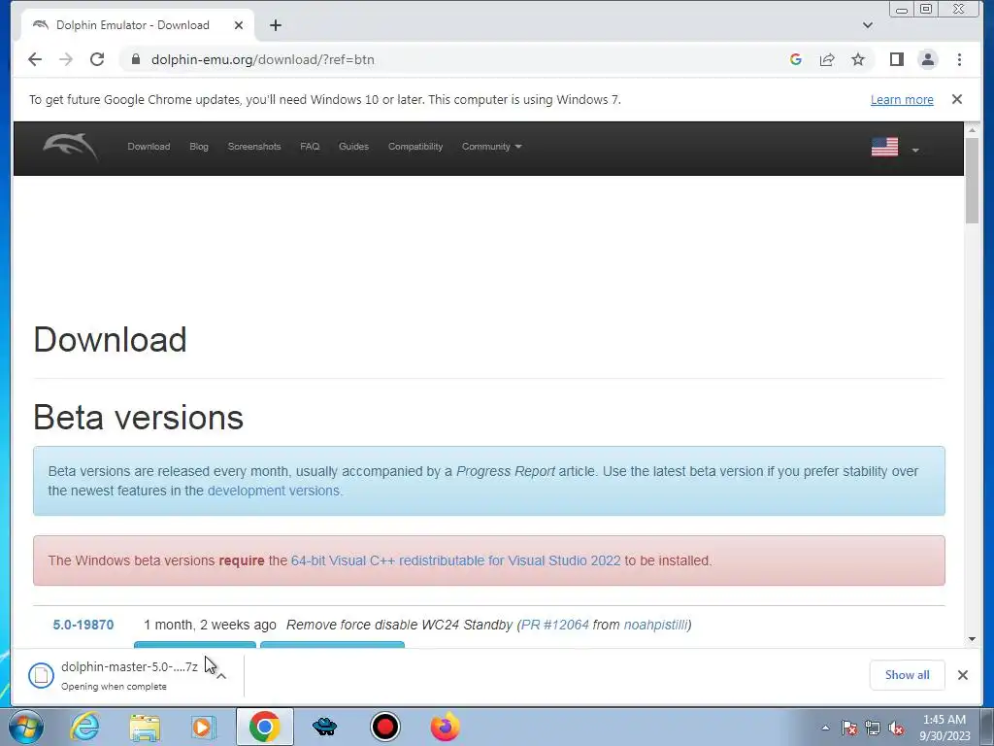Open Action Center flag icon
994x746 pixels.
848,728
